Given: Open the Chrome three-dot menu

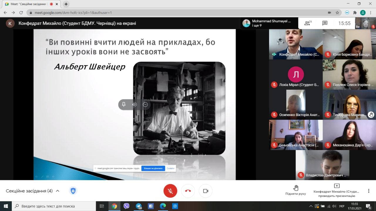Looking at the screenshot, I should (371, 13).
